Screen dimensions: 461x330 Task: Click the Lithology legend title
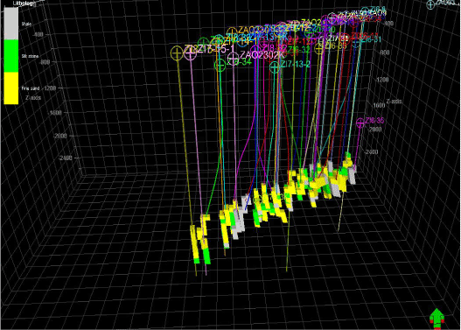[24, 4]
